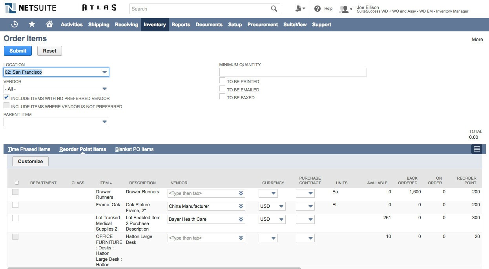This screenshot has width=489, height=269.
Task: Switch to the Time Phased Items tab
Action: (29, 149)
